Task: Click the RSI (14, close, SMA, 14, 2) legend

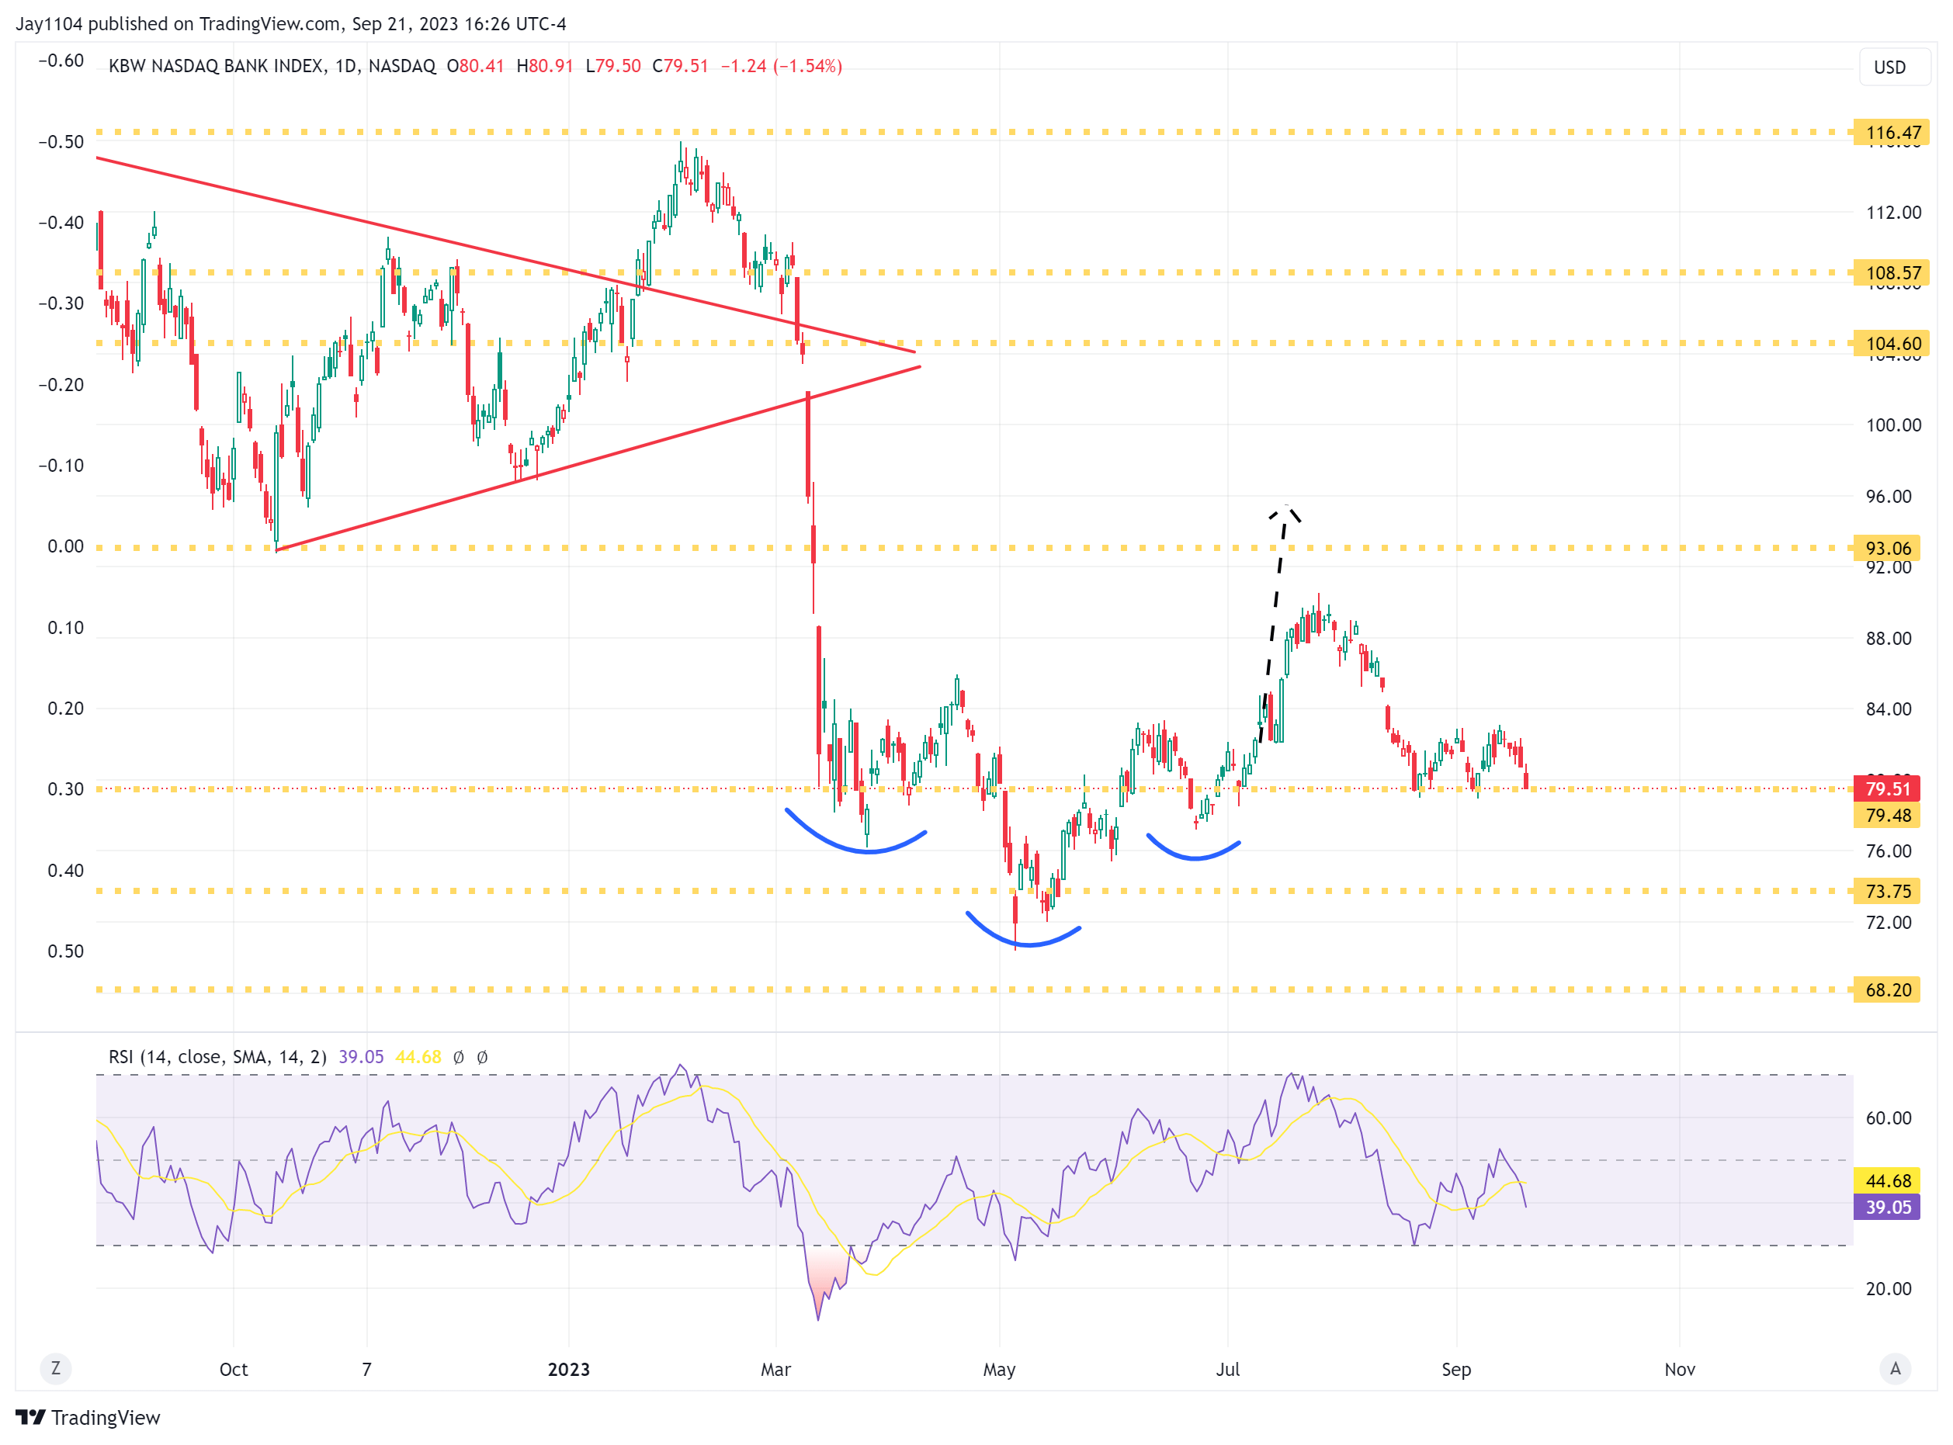Action: (x=217, y=1057)
